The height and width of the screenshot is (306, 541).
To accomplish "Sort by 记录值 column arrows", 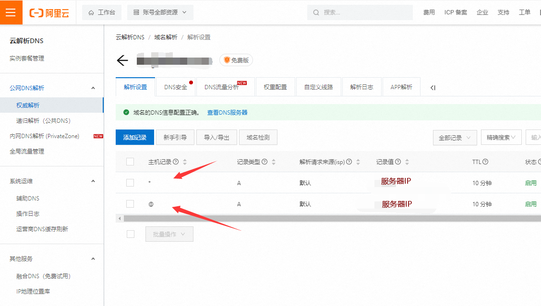I will point(407,162).
